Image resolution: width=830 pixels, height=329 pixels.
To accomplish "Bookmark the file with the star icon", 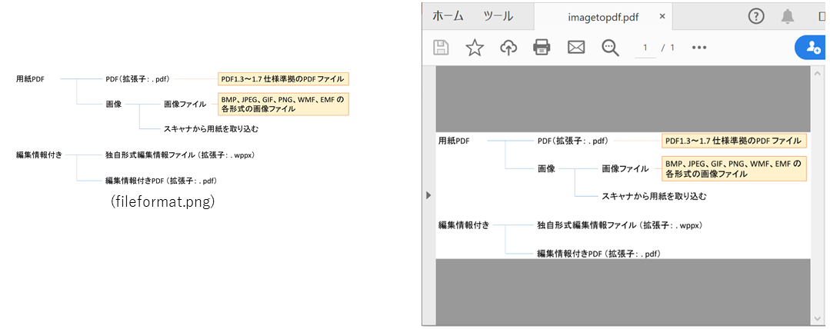I will coord(475,48).
